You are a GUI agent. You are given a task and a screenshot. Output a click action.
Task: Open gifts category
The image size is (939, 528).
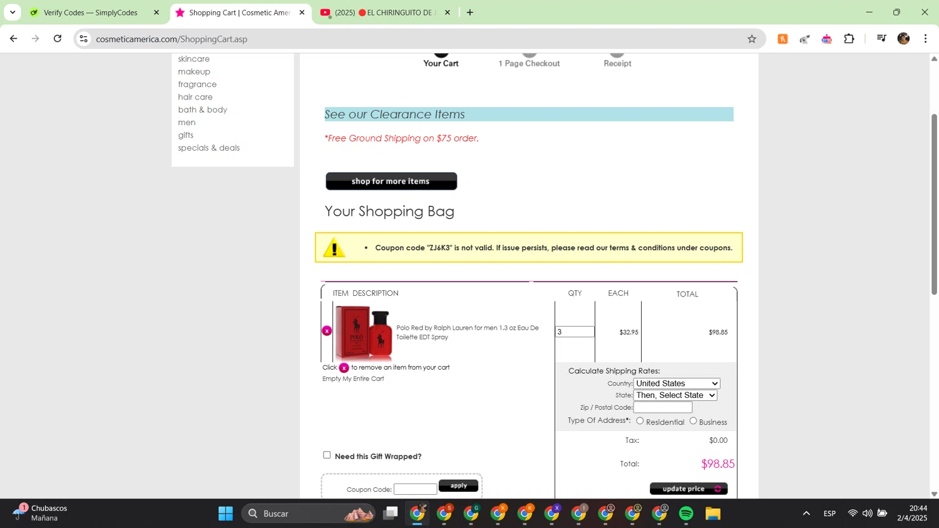pyautogui.click(x=186, y=135)
